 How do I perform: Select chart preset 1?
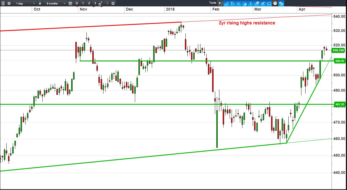83,3
